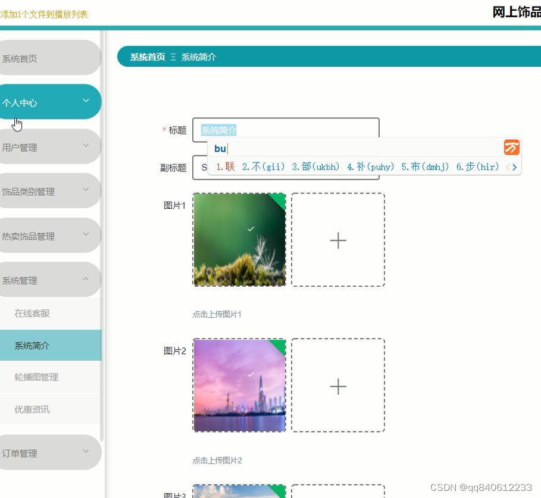Image resolution: width=541 pixels, height=498 pixels.
Task: Go to next IME candidate page
Action: coord(514,167)
